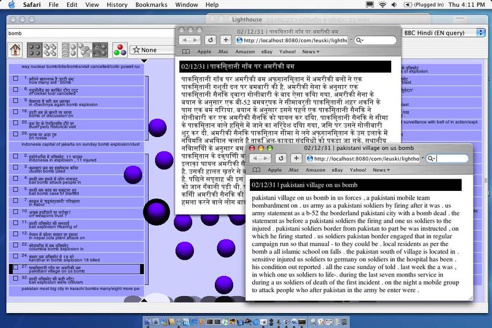Choose the floating labels on spheres icon
This screenshot has width=492, height=328.
tap(85, 50)
